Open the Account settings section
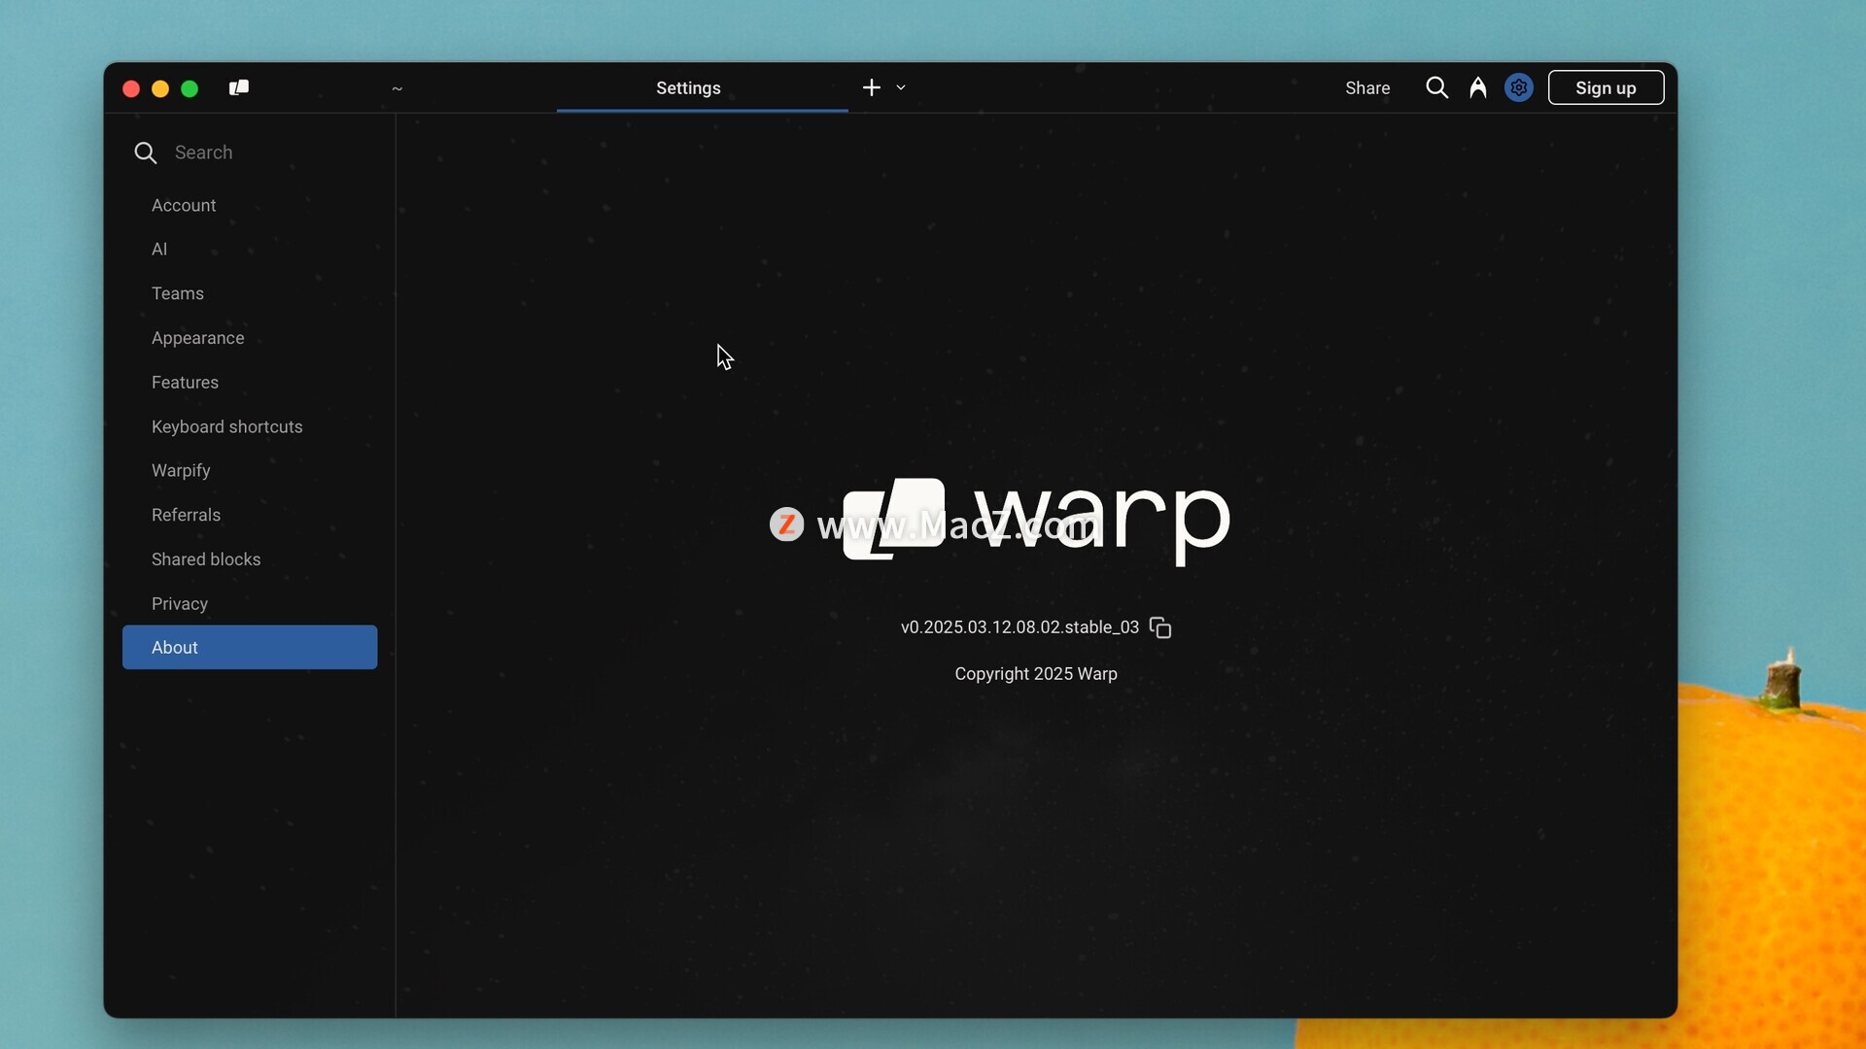 pyautogui.click(x=250, y=205)
